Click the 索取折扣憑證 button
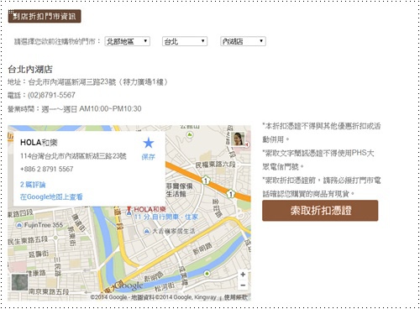The image size is (420, 309). point(320,211)
